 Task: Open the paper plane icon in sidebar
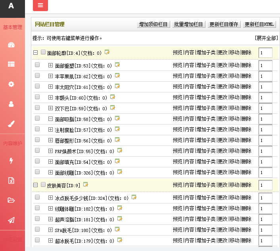pos(11,220)
